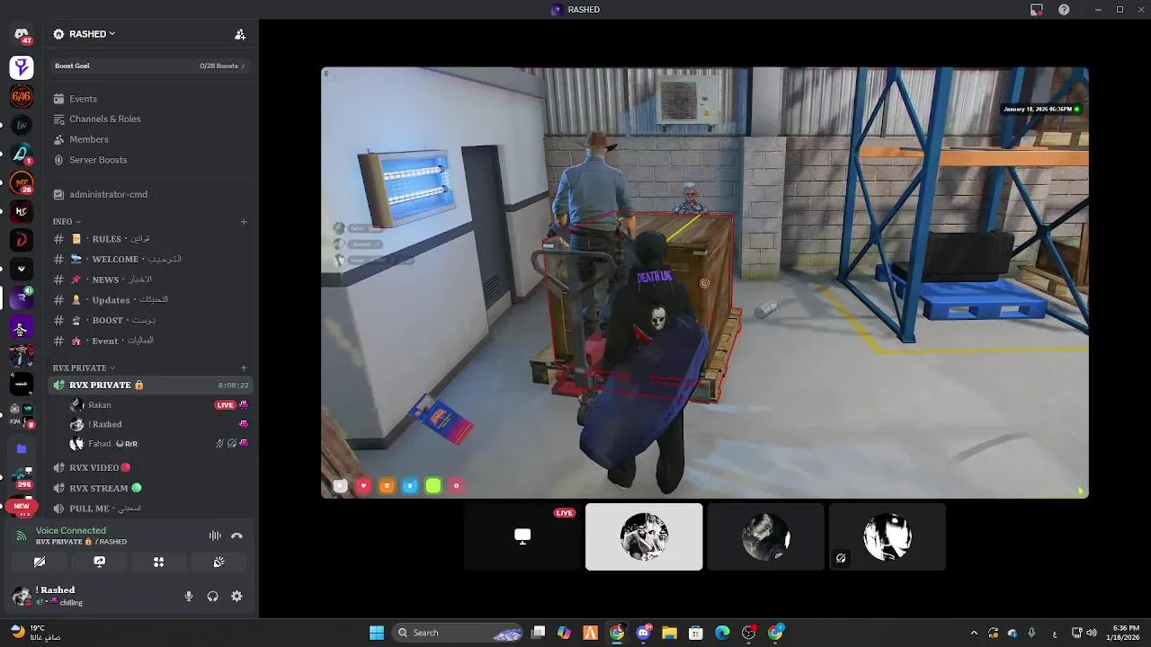Image resolution: width=1151 pixels, height=647 pixels.
Task: Select the LIVE screen share tile
Action: (x=522, y=536)
